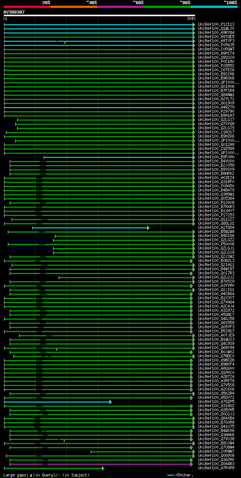Open hit UniRef100_P12113
This screenshot has height=478, width=241.
point(216,24)
